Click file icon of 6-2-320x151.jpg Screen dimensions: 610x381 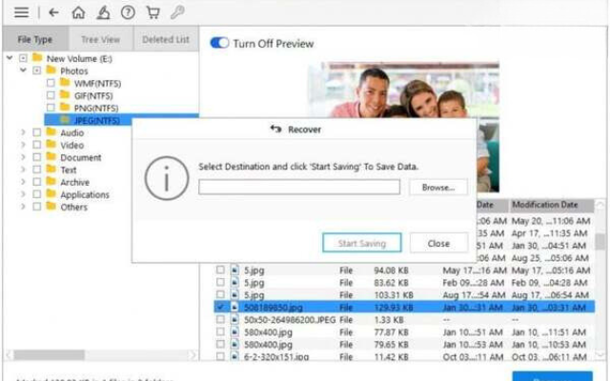(x=234, y=356)
